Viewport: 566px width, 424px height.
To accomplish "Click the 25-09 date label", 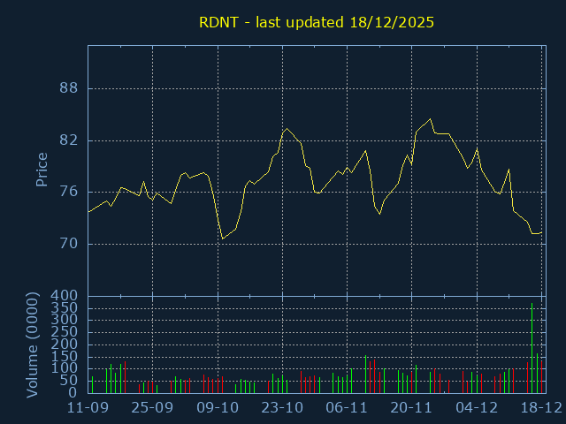I will click(152, 408).
